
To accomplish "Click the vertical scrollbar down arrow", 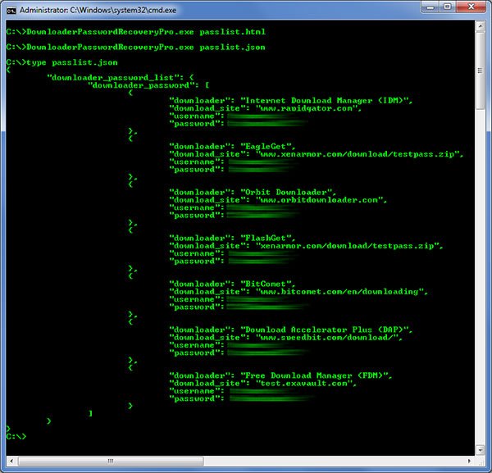I will point(480,450).
